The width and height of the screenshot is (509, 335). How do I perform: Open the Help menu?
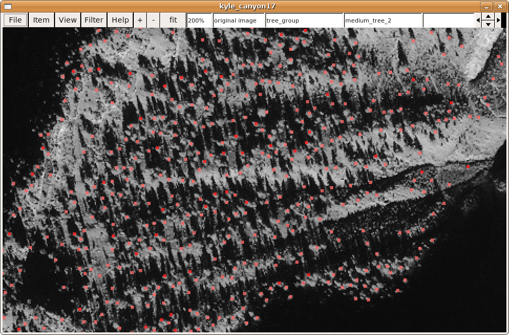(x=120, y=20)
